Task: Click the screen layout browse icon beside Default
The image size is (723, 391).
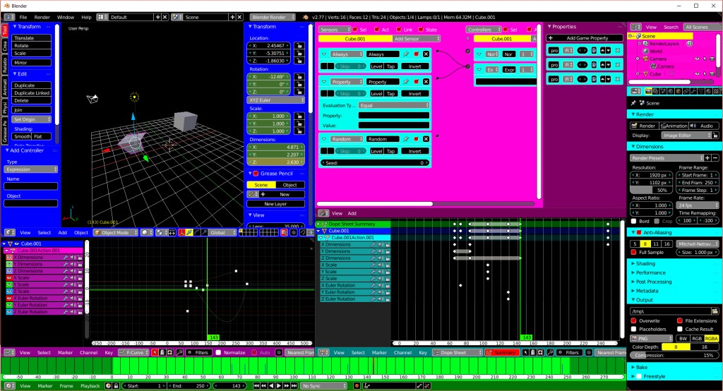Action: [102, 17]
